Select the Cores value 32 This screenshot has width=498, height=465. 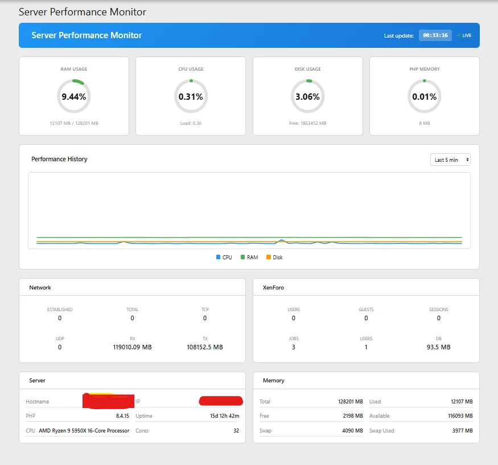coord(236,430)
